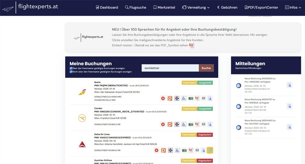Image resolution: width=305 pixels, height=164 pixels.
Task: Click the yellow link icon in Delta row
Action: [210, 150]
